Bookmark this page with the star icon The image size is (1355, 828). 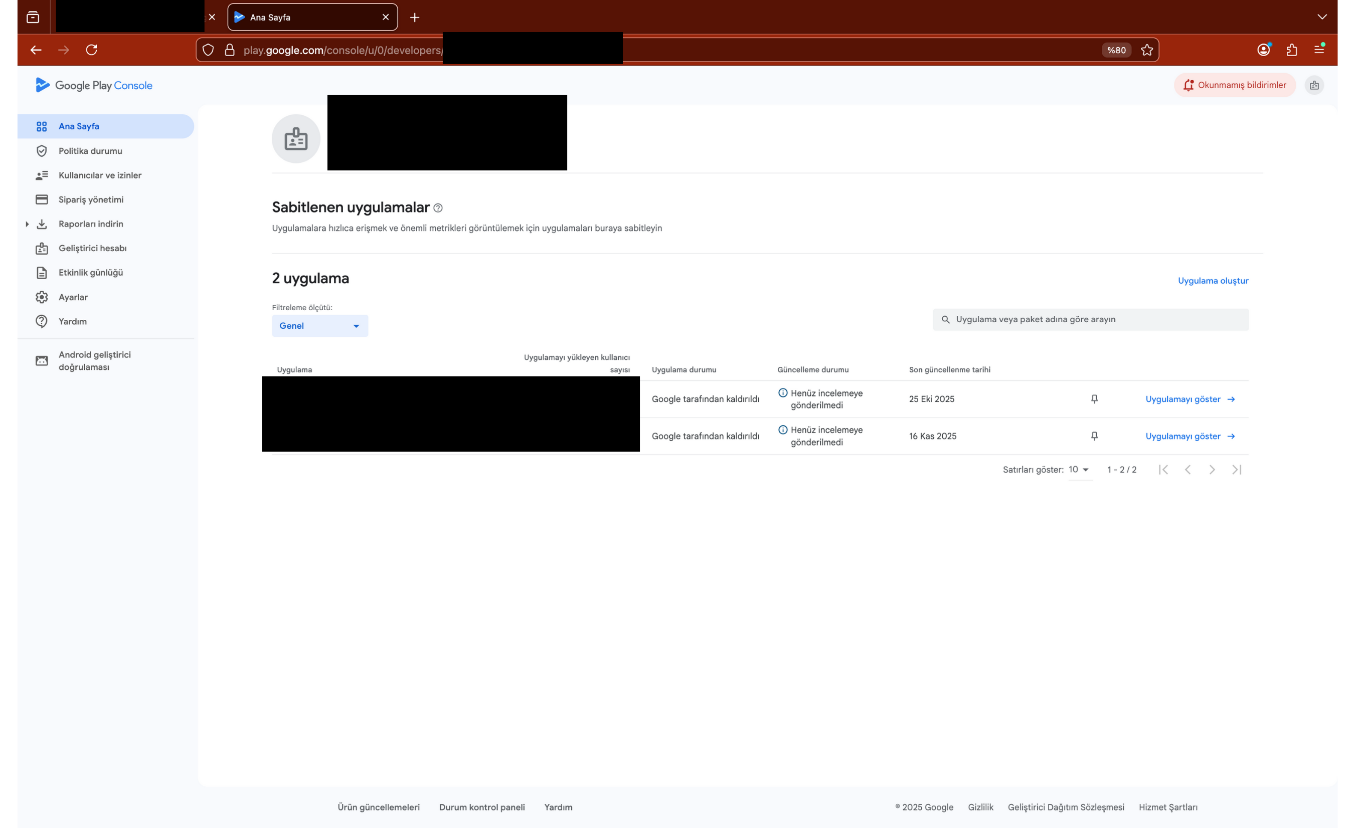(1146, 50)
